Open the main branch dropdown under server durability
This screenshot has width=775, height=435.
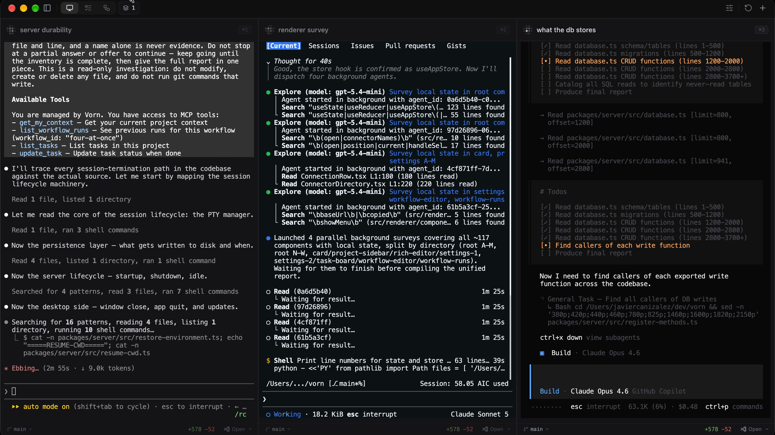tap(19, 429)
